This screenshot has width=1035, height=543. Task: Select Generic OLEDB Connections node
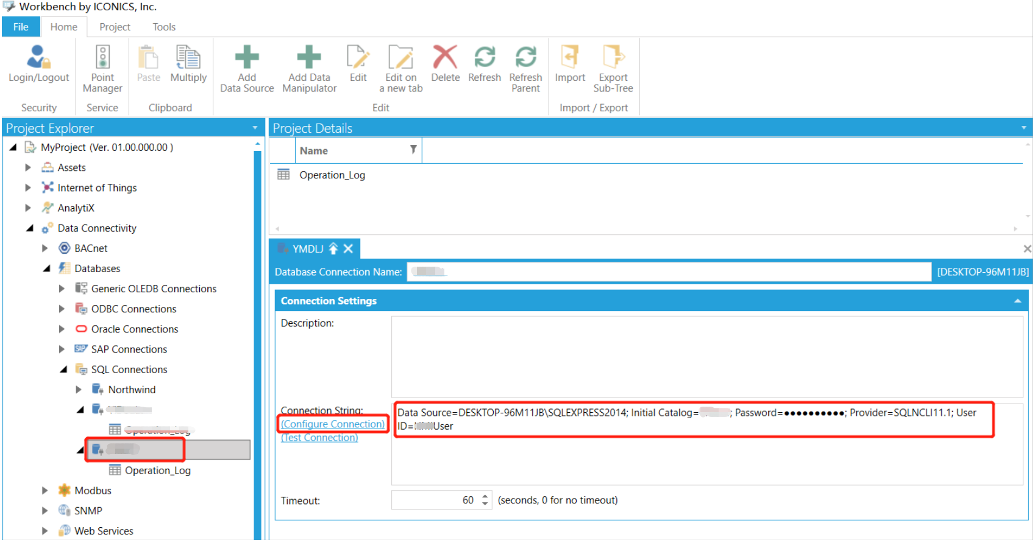click(x=154, y=289)
